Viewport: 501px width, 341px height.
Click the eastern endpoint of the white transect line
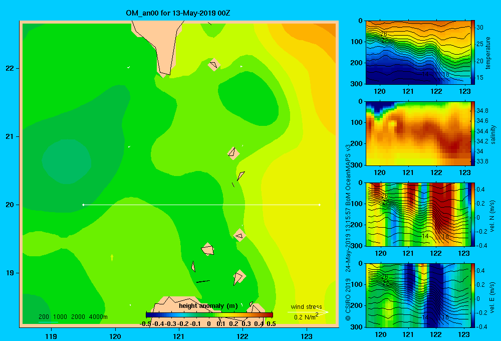click(320, 205)
